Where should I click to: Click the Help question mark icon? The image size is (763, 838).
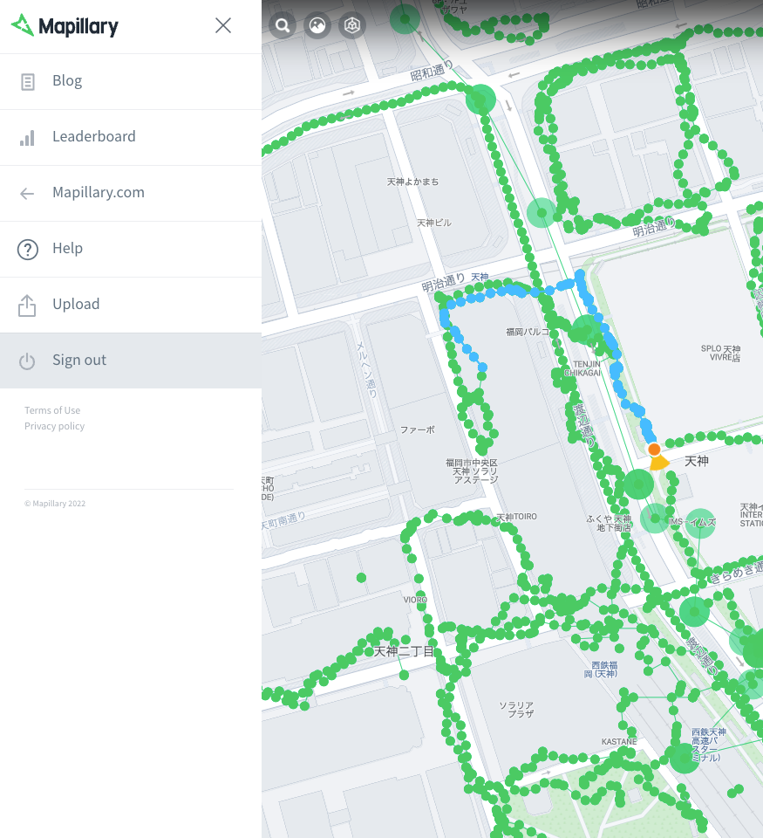28,250
